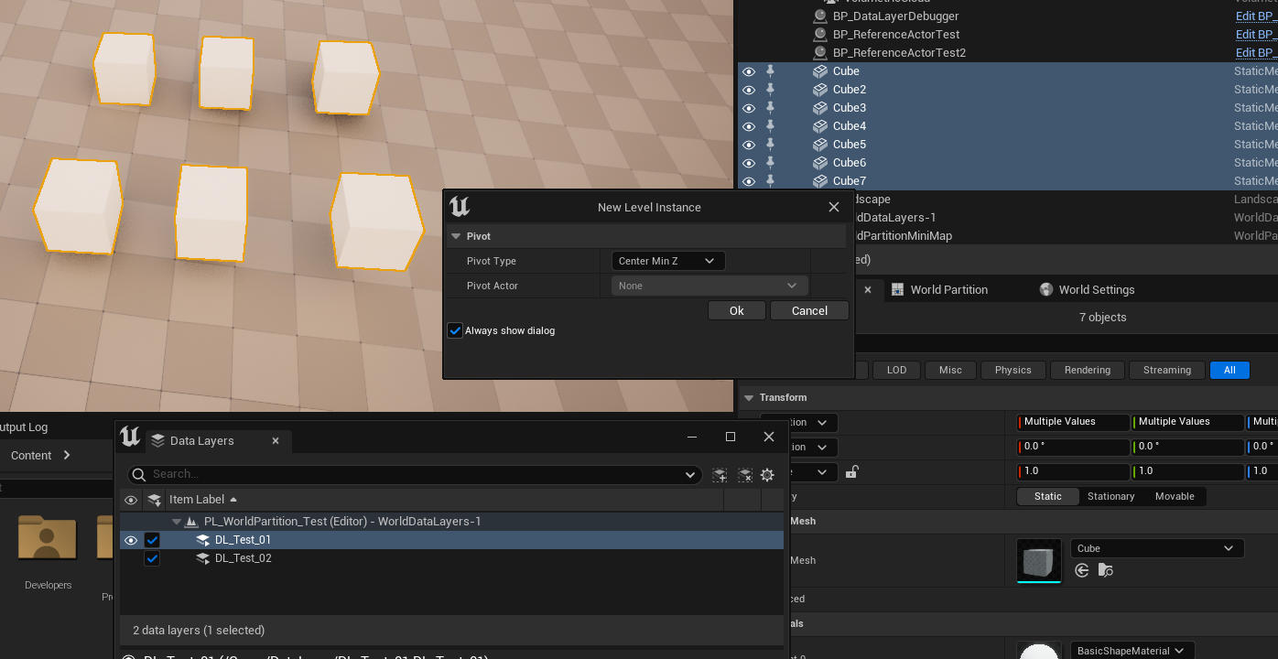Set mobility to Movable
This screenshot has width=1278, height=659.
click(x=1175, y=496)
